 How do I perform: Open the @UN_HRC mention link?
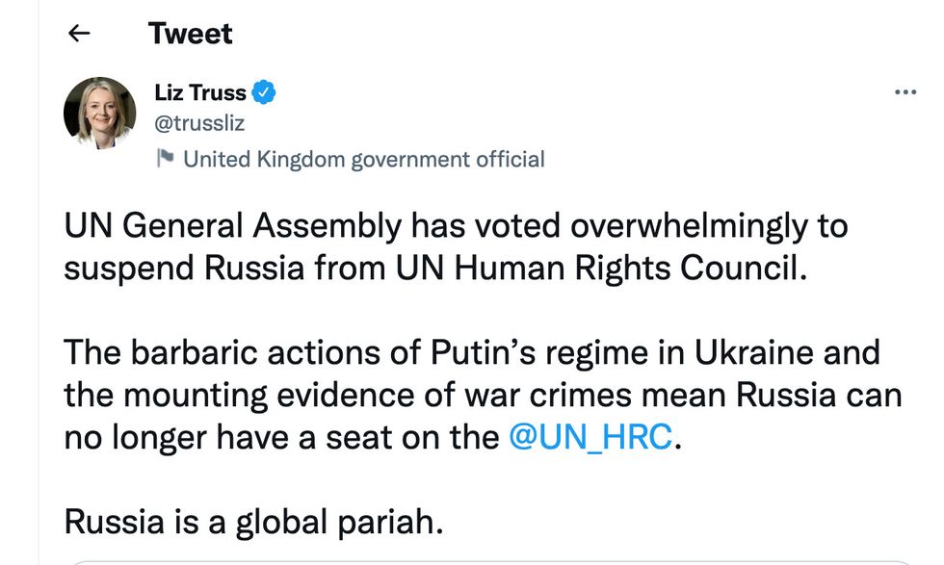coord(592,436)
